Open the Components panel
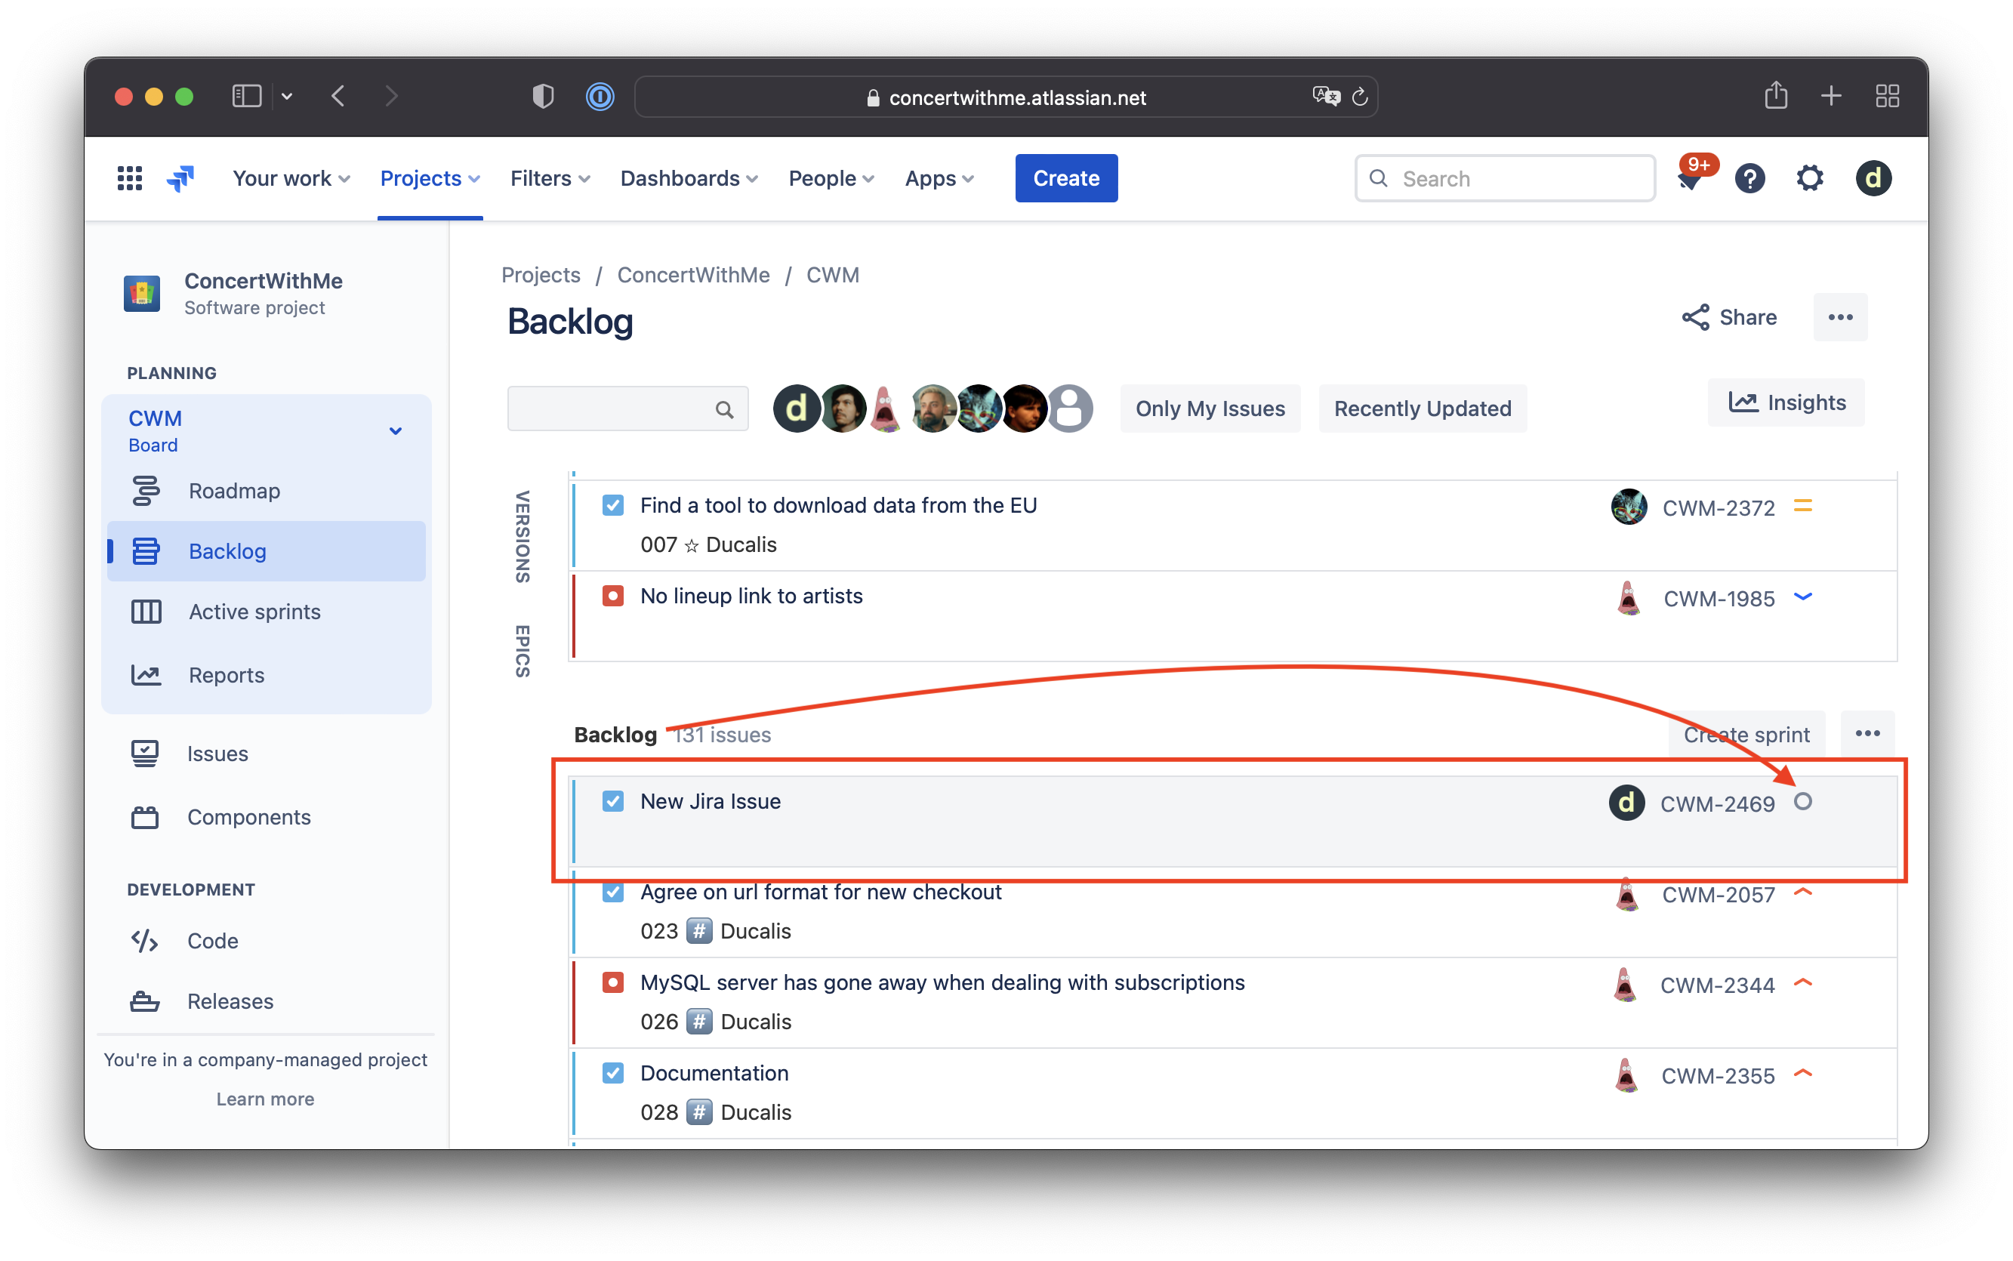 tap(248, 816)
